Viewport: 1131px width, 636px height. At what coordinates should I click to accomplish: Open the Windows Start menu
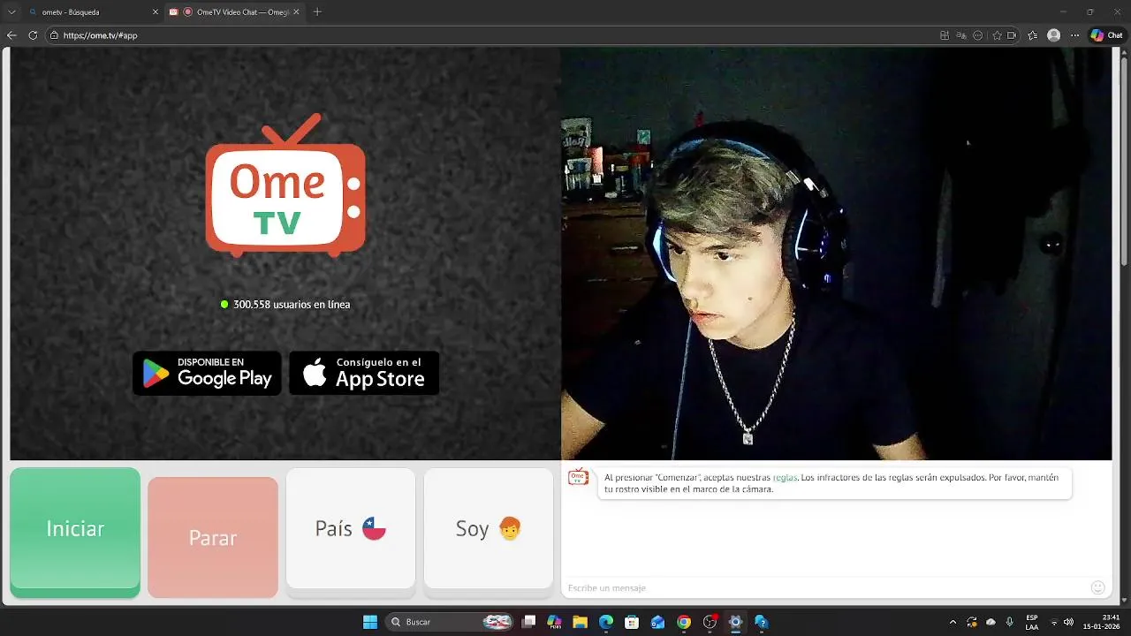click(370, 622)
